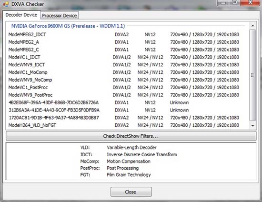Maximize the DXVA Checker window
This screenshot has height=202, width=262.
235,2
